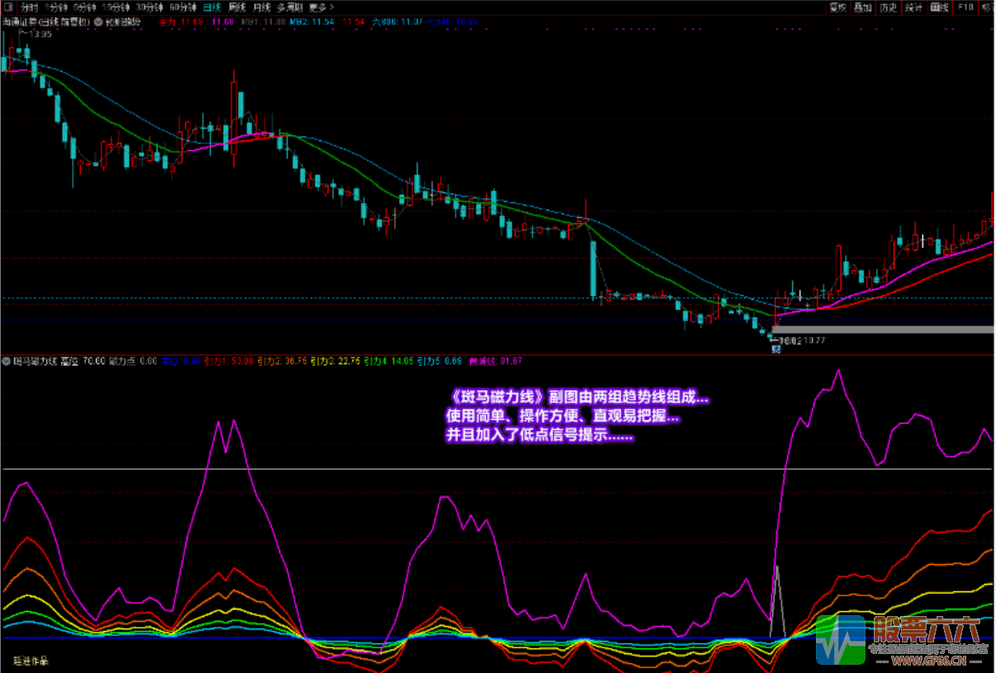The width and height of the screenshot is (996, 673).
Task: Click the square panel icon before 分时
Action: [7, 7]
